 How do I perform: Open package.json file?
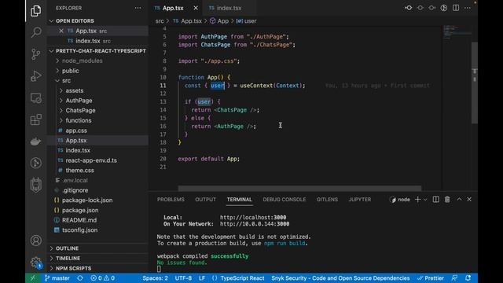(x=97, y=210)
